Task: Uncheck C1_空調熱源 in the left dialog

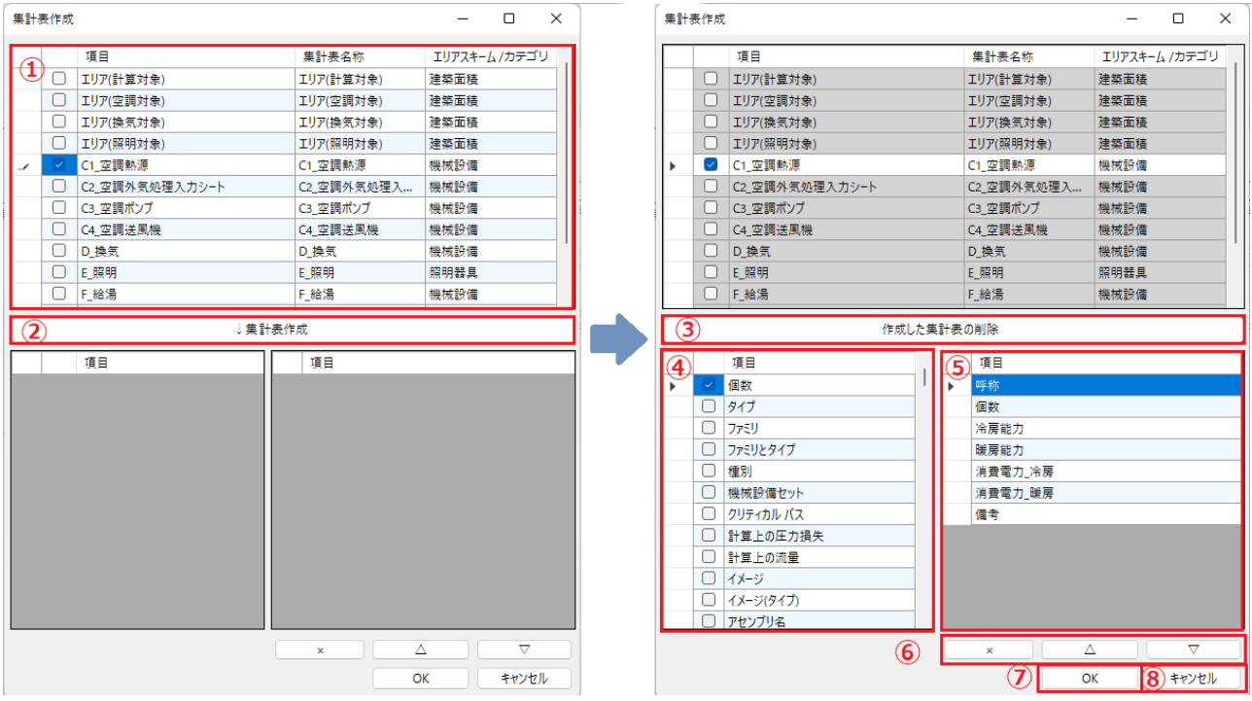Action: pos(59,165)
